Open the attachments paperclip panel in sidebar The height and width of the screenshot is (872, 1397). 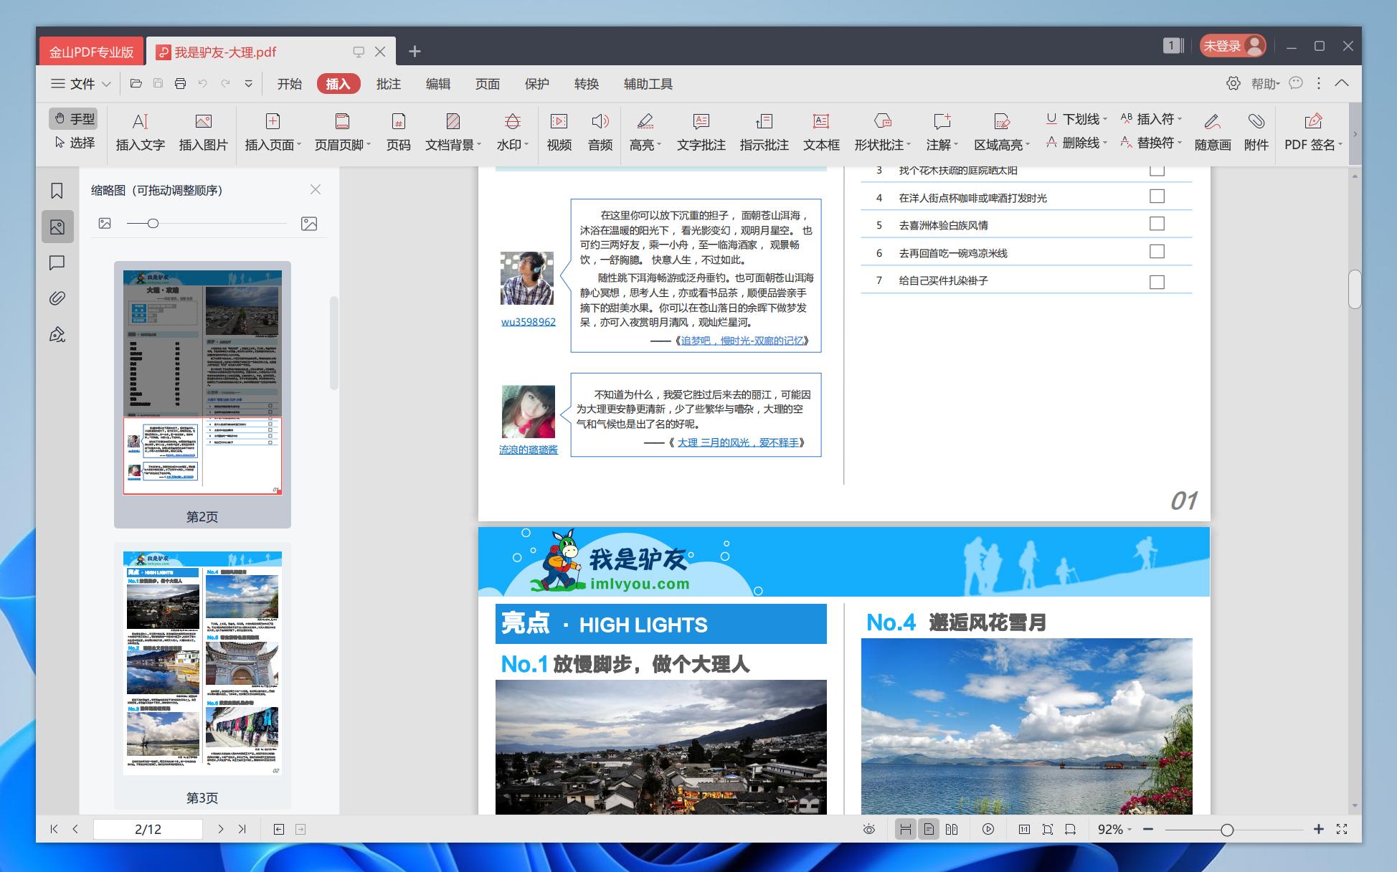[57, 298]
